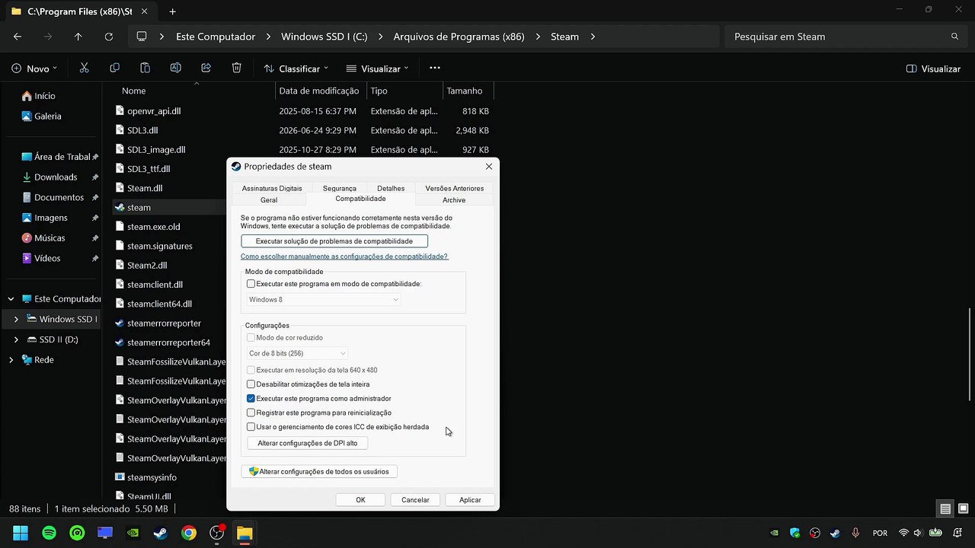Screen dimensions: 975x548
Task: Open Steam from the taskbar
Action: [161, 533]
